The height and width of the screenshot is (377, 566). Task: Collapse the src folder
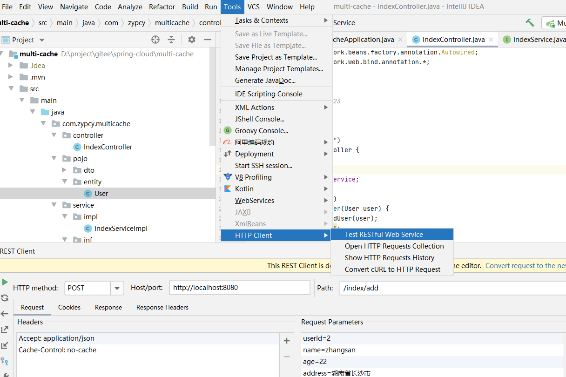[x=11, y=89]
